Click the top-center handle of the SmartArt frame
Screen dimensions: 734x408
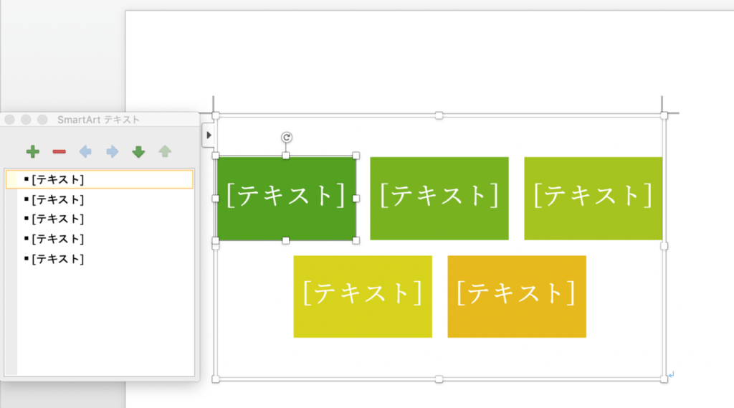(x=439, y=115)
